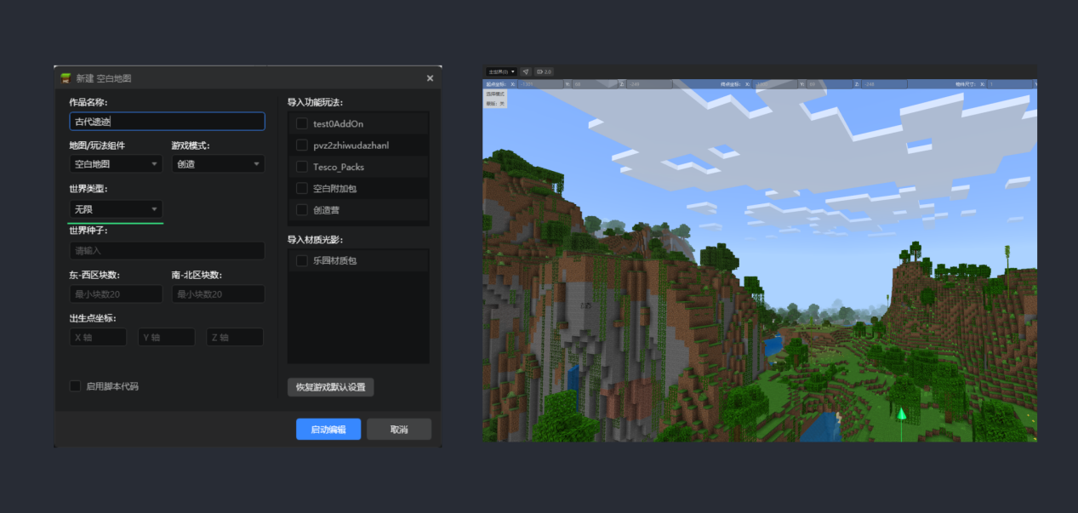This screenshot has height=513, width=1078.
Task: Open the 游戏模式 dropdown showing 创造
Action: pos(218,164)
